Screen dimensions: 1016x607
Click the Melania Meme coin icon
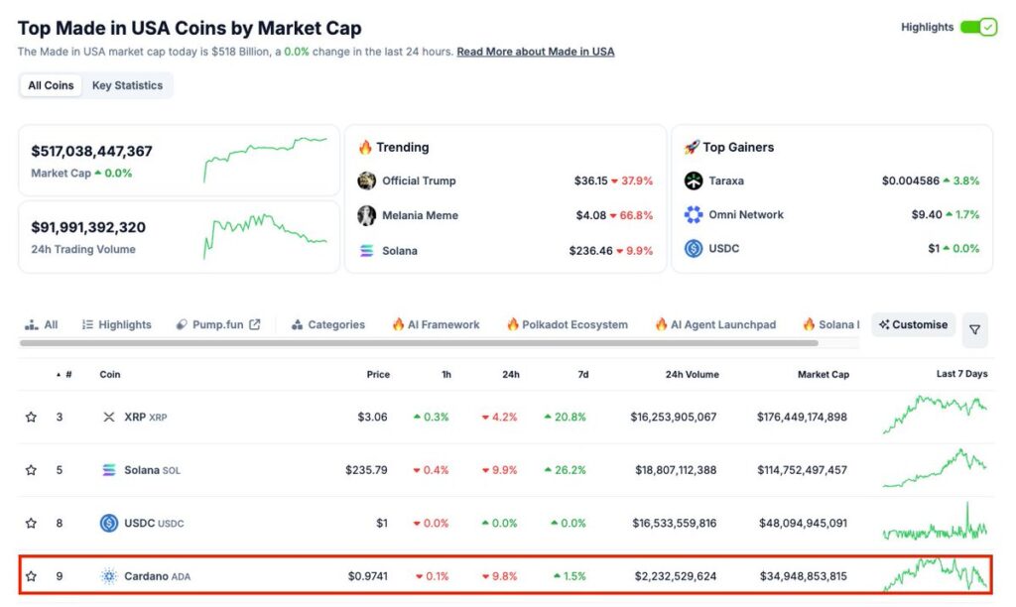coord(367,215)
